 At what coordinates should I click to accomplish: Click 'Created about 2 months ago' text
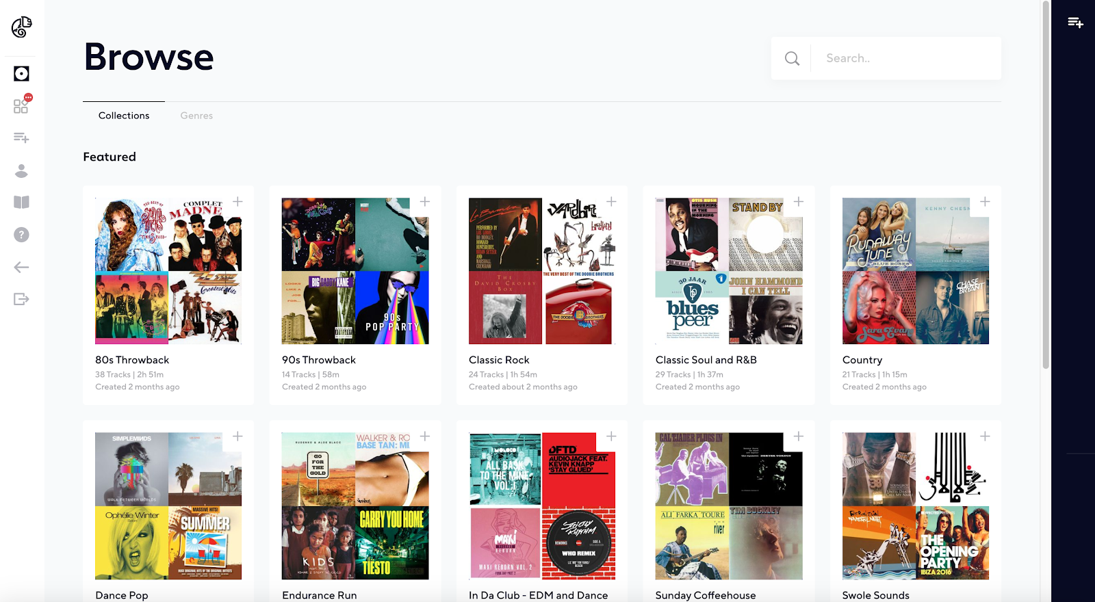523,387
